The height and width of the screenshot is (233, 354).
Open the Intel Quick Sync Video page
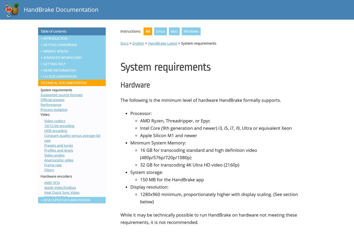click(x=62, y=193)
